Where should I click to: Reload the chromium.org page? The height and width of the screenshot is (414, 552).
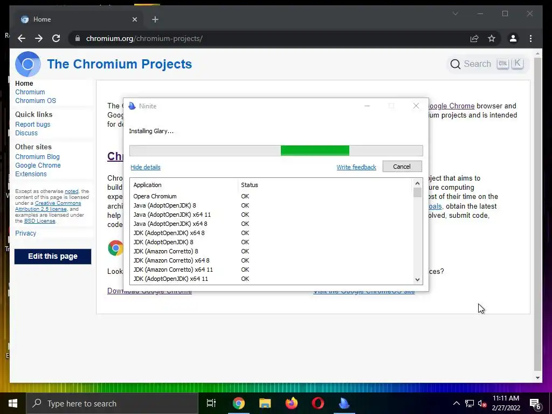coord(56,38)
